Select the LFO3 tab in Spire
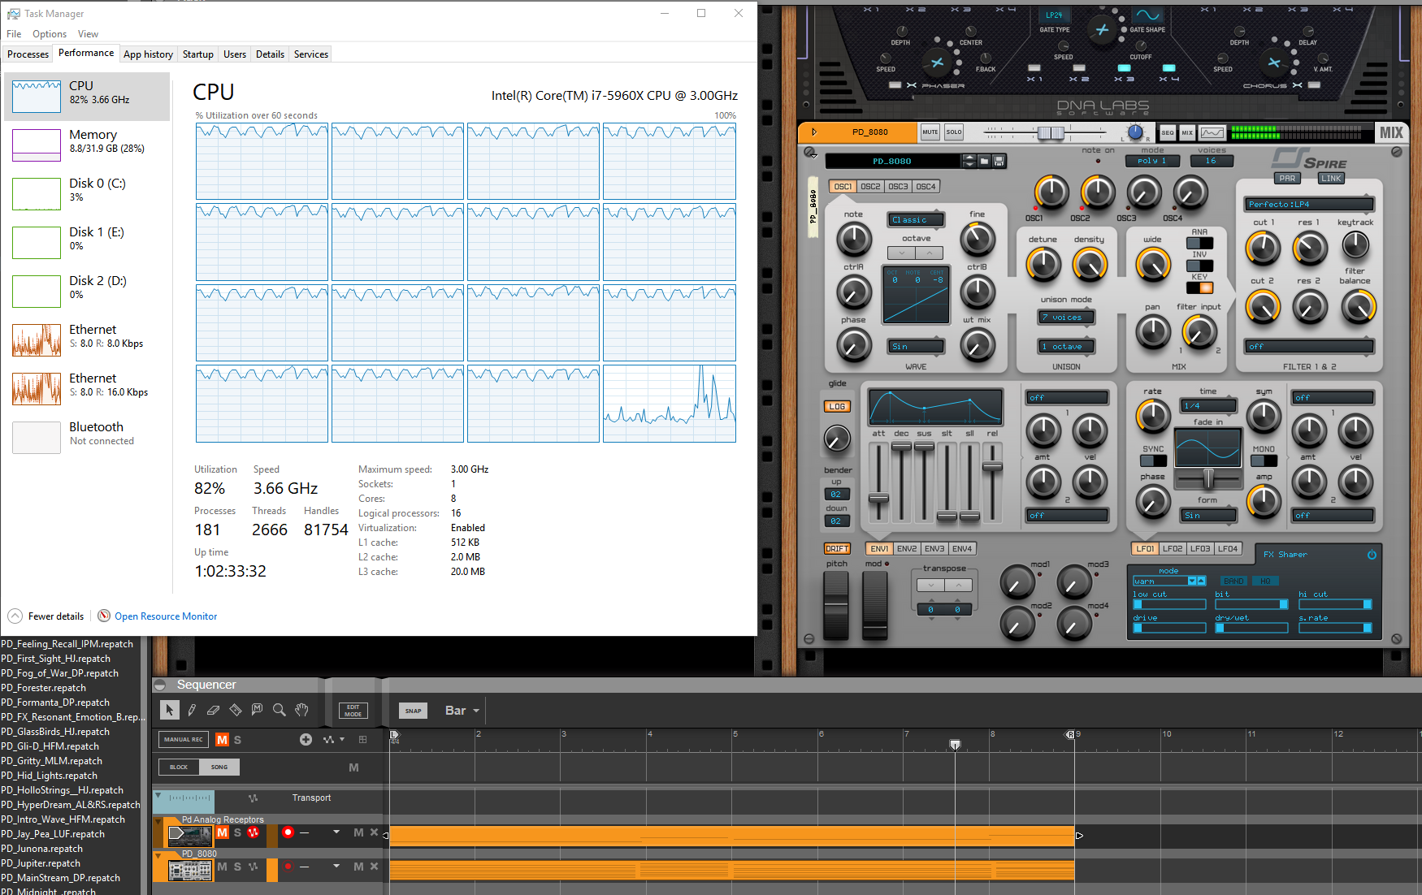1422x895 pixels. click(x=1200, y=549)
